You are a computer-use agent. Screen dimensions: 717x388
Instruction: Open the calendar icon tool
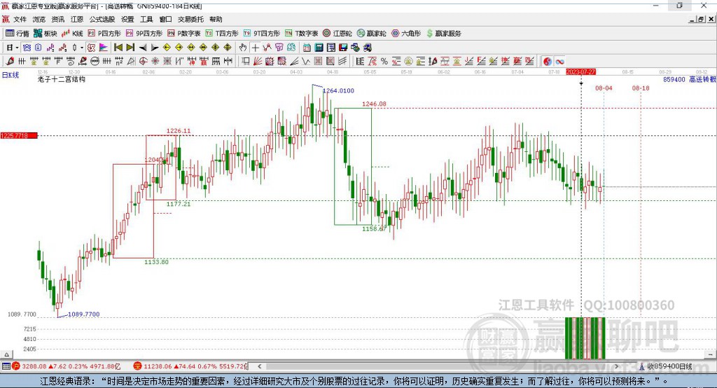pos(307,48)
